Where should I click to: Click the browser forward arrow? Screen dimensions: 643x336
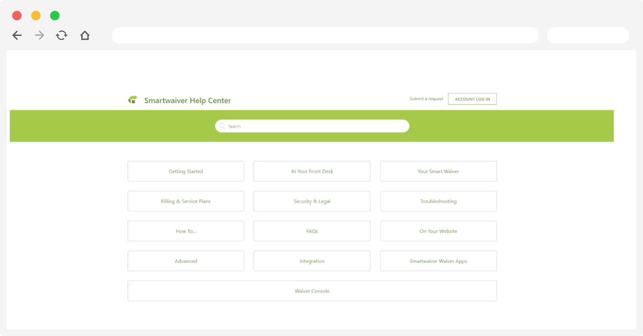[x=39, y=35]
